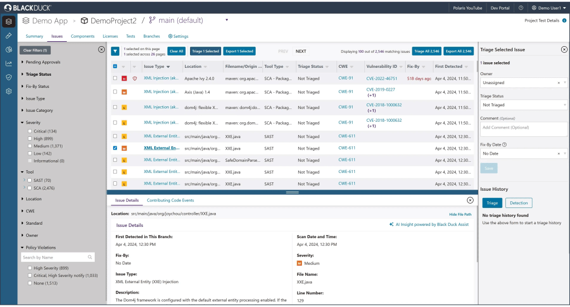
Task: Click the help question mark icon in header
Action: [x=521, y=8]
